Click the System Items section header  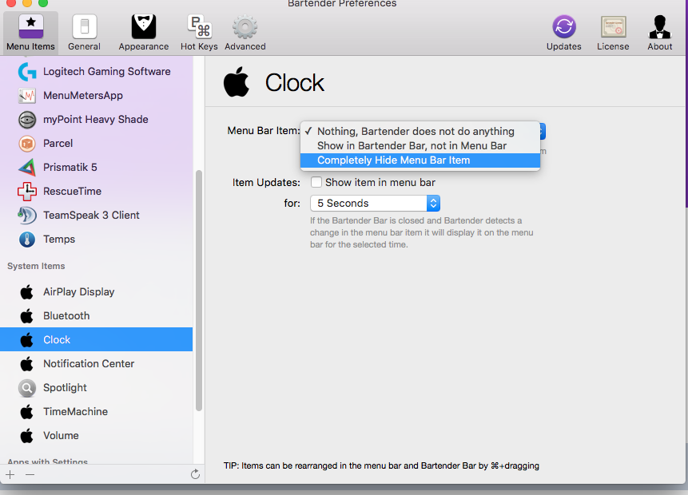coord(36,266)
